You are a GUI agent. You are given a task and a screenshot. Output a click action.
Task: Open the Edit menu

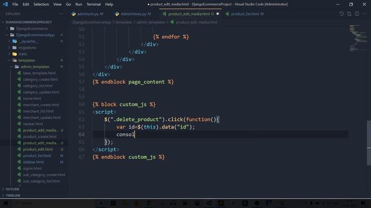pos(26,4)
